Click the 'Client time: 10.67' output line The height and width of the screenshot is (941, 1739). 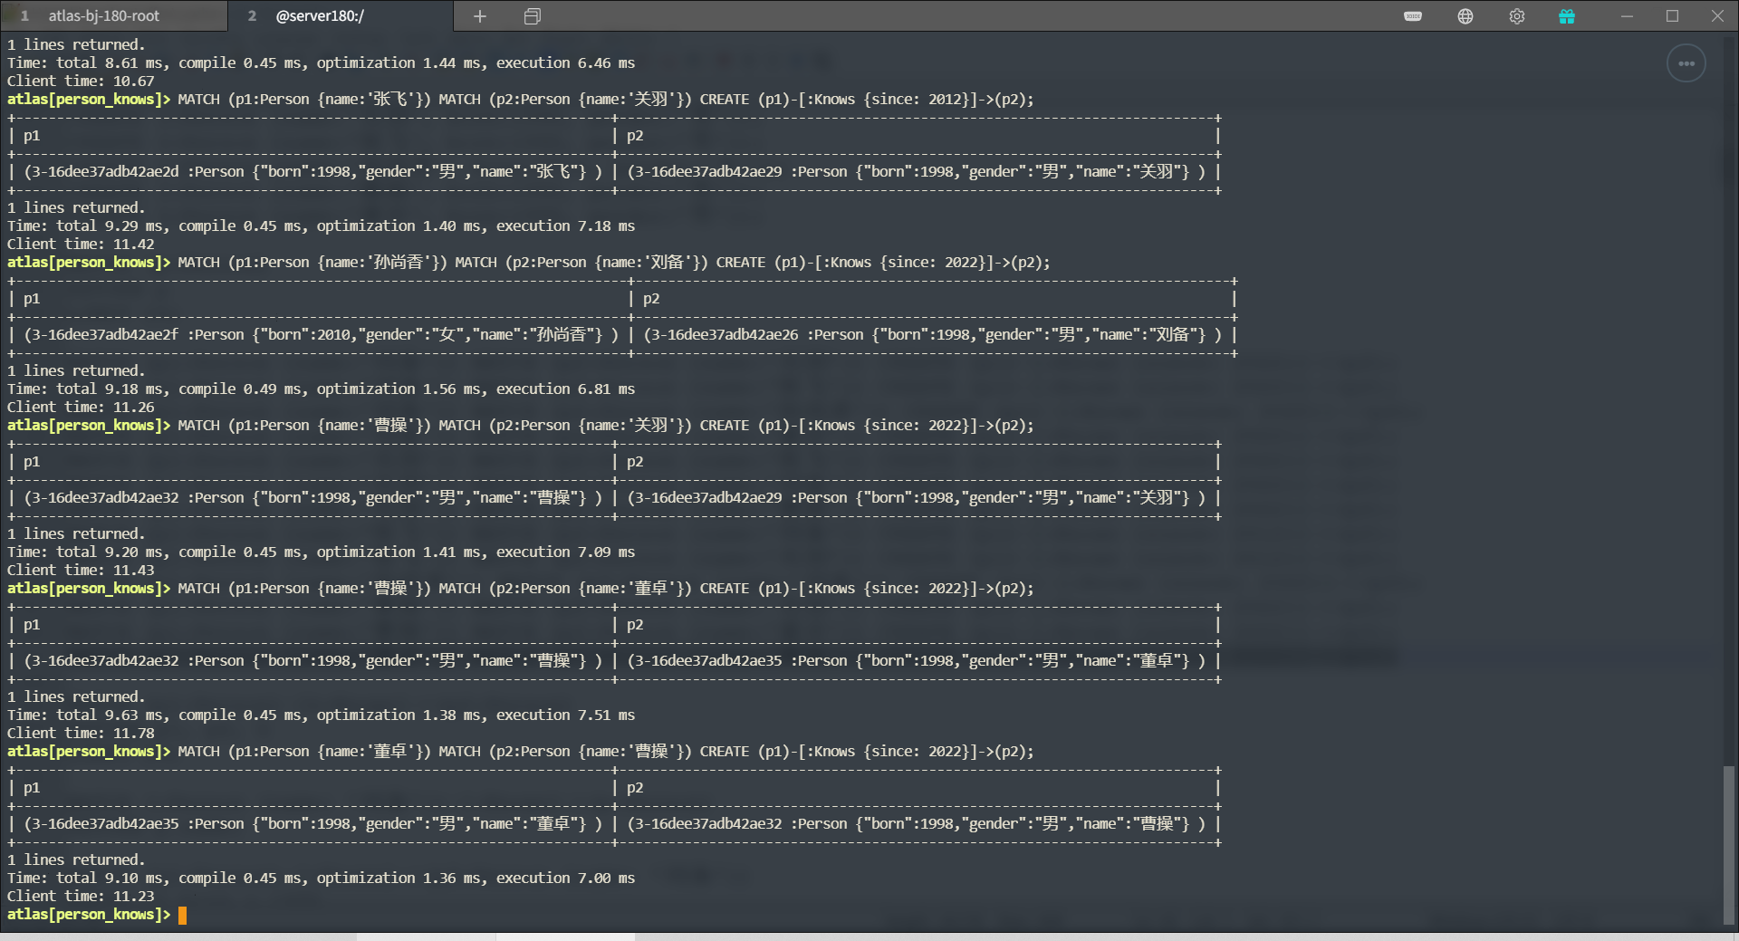(82, 82)
